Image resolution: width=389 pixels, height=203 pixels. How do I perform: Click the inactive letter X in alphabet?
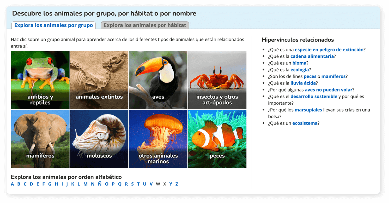coord(165,184)
